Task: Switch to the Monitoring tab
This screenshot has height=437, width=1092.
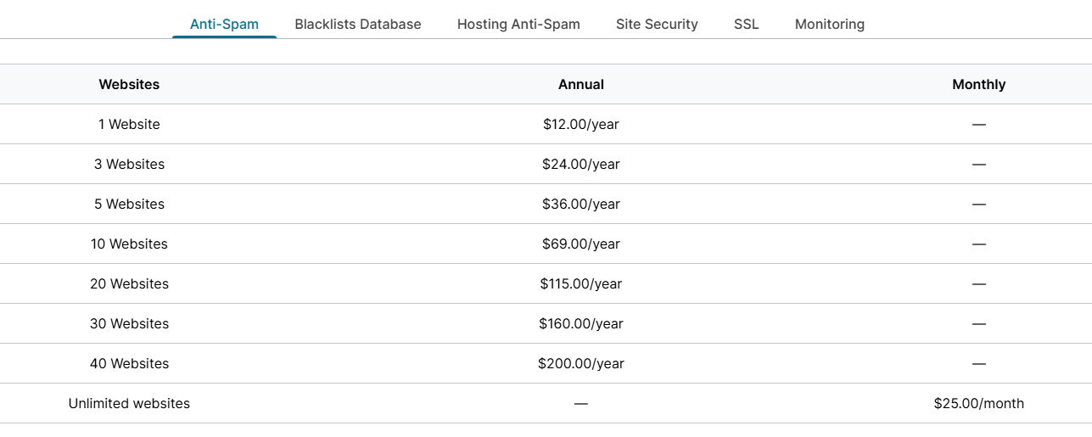Action: point(830,24)
